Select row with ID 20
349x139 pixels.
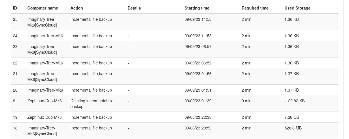(175, 90)
